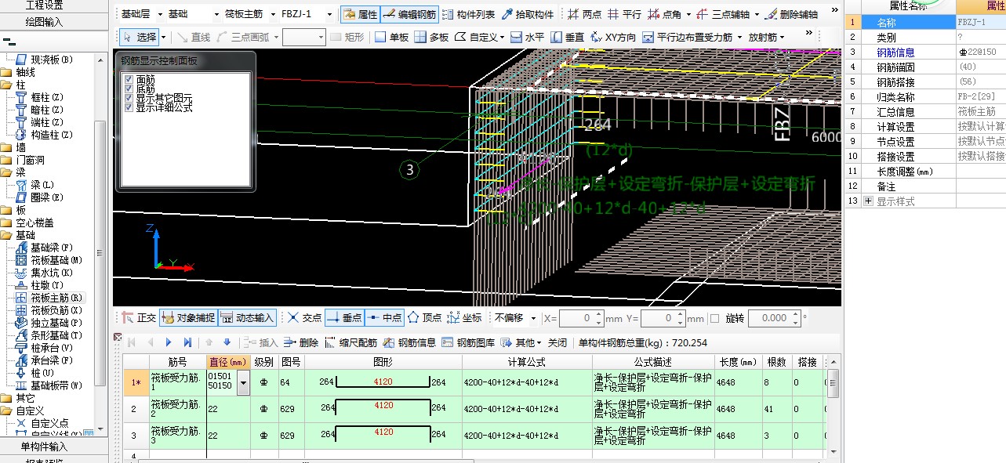Expand the 显示样式 property row
Image resolution: width=1006 pixels, height=463 pixels.
[868, 201]
